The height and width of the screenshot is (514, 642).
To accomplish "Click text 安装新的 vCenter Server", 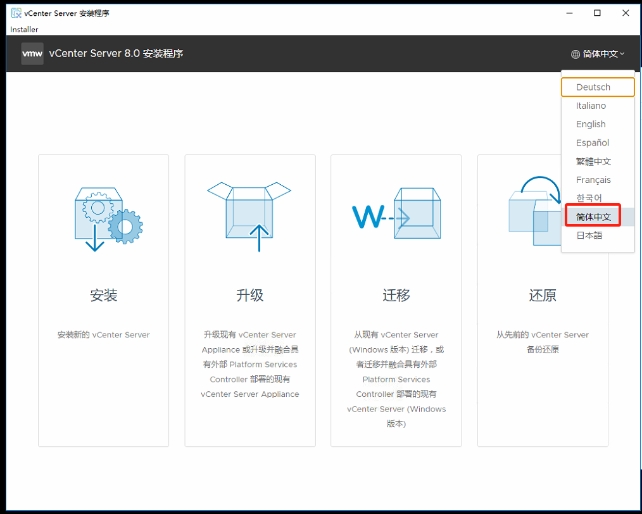I will pos(104,335).
